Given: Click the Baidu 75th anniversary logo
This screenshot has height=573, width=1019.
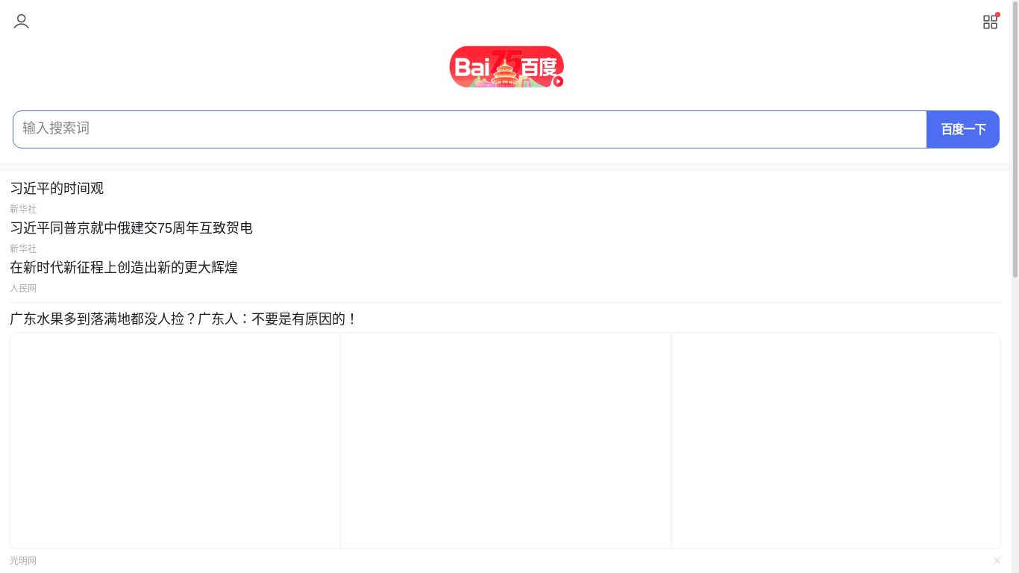Looking at the screenshot, I should (507, 67).
